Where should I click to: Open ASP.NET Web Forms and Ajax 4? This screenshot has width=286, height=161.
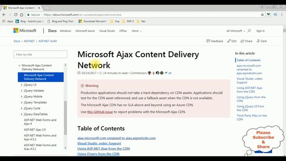[40, 122]
